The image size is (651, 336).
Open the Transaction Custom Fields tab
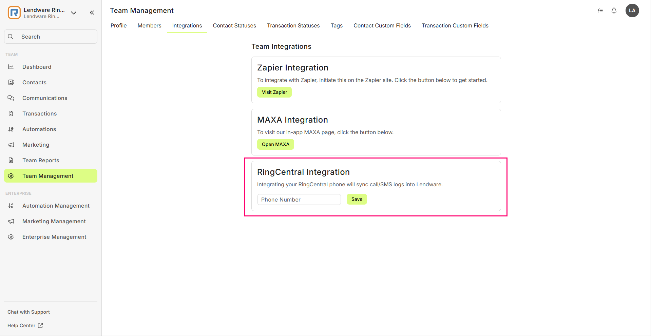(455, 25)
